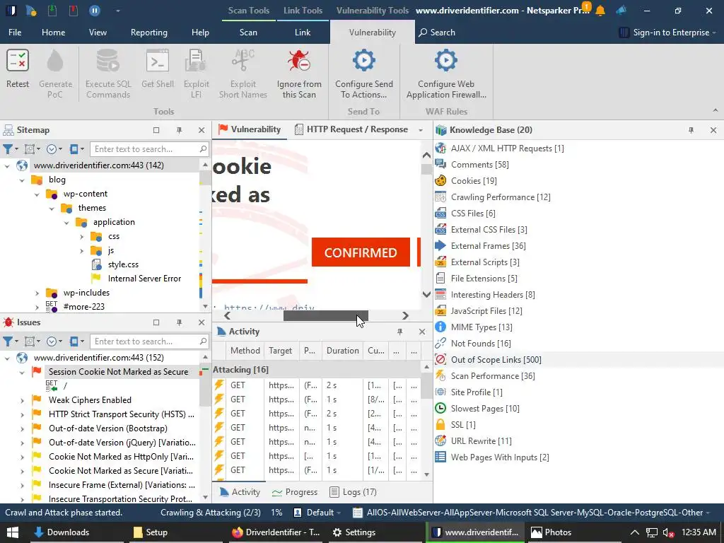Switch to the Reporting ribbon tab
Screen dimensions: 724x543
[x=148, y=33]
